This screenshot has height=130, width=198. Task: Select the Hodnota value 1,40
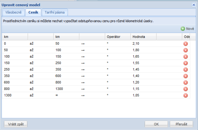(x=136, y=76)
